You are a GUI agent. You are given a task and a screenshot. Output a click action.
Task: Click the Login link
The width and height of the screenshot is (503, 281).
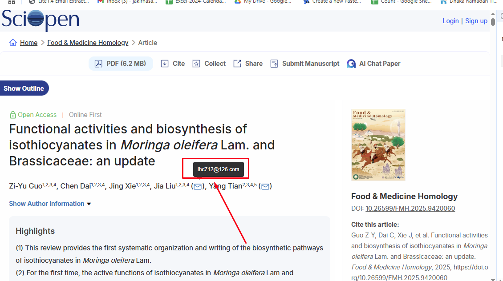[x=450, y=21]
